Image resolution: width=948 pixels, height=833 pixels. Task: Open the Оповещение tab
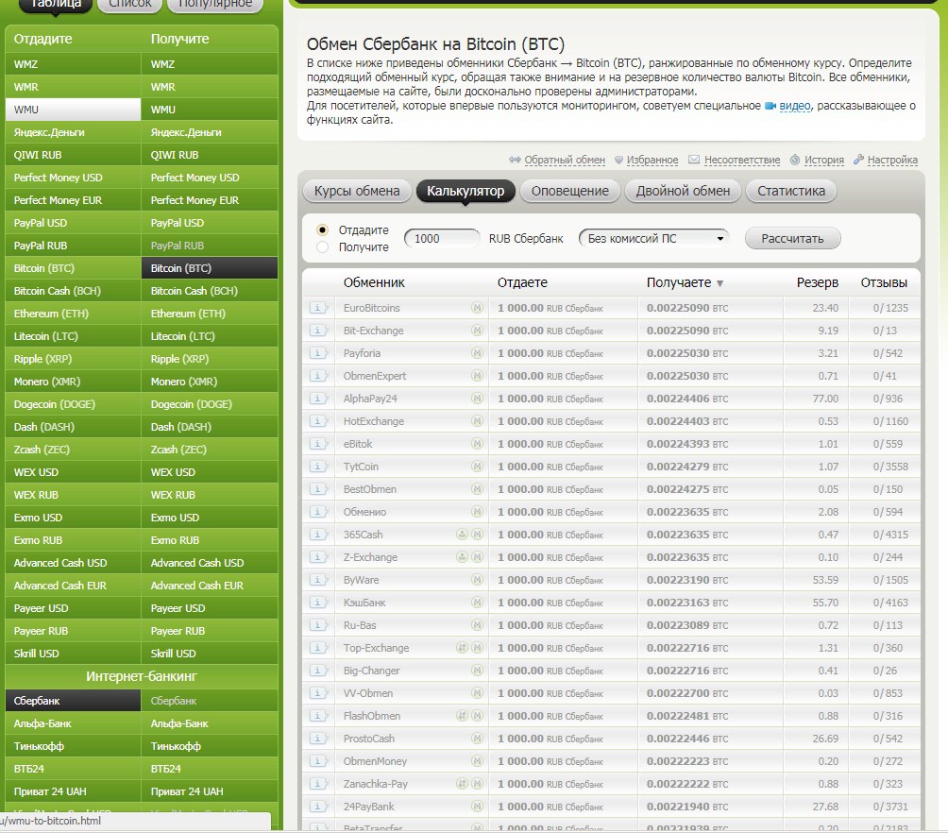pos(570,191)
